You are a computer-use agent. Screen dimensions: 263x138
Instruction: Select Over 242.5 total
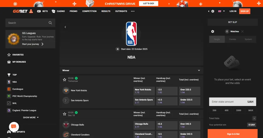190,125
